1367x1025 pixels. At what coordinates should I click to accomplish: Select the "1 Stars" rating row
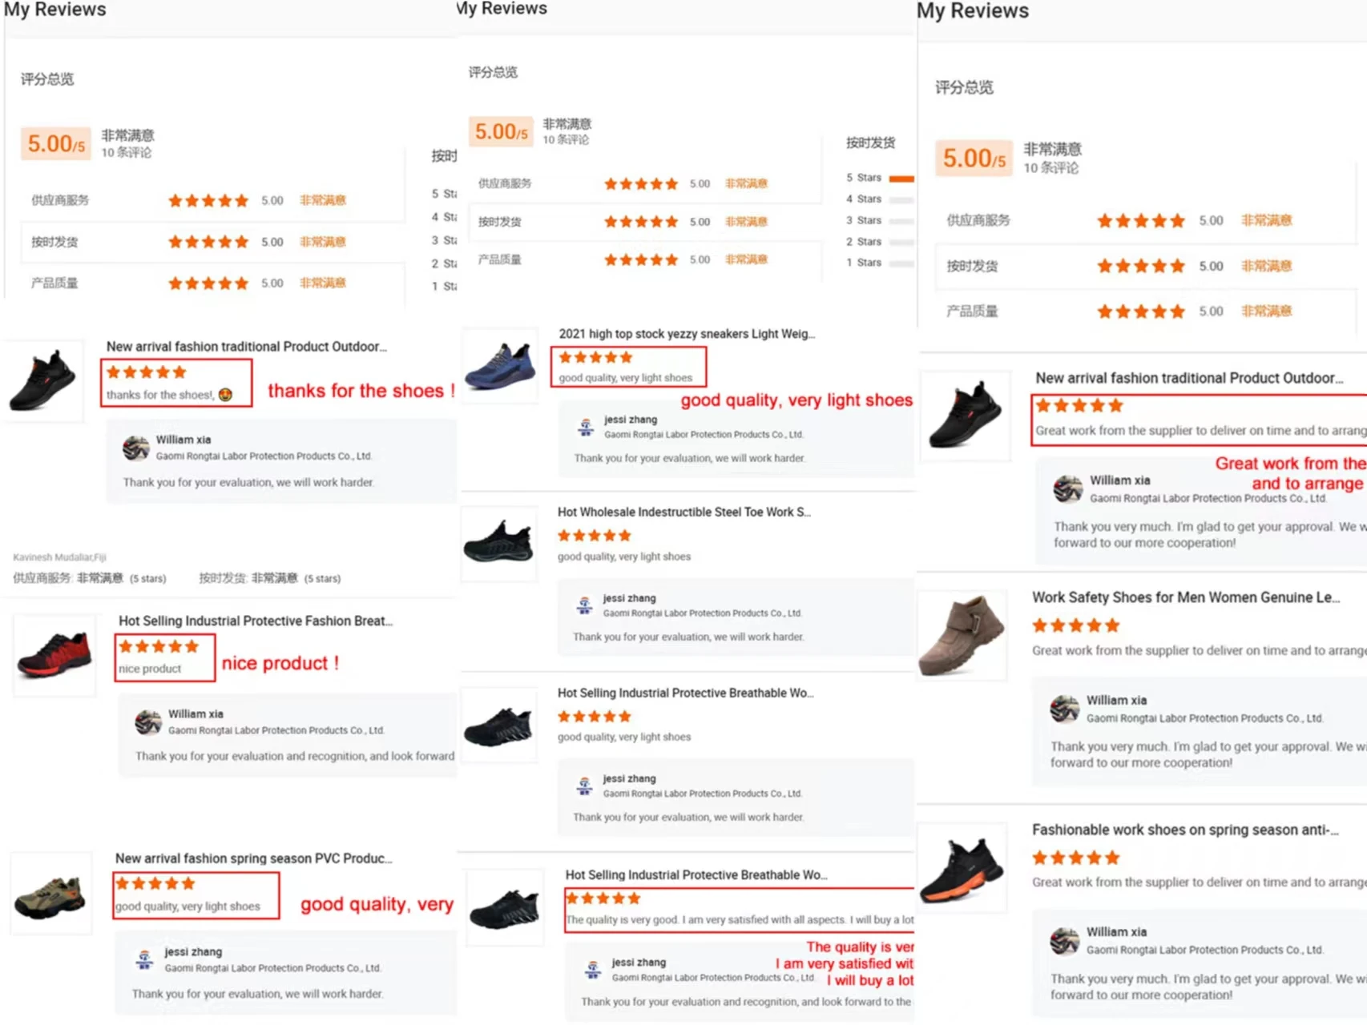tap(864, 263)
